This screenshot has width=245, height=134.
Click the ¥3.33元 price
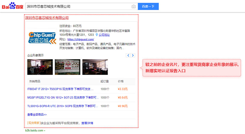[x=123, y=89]
